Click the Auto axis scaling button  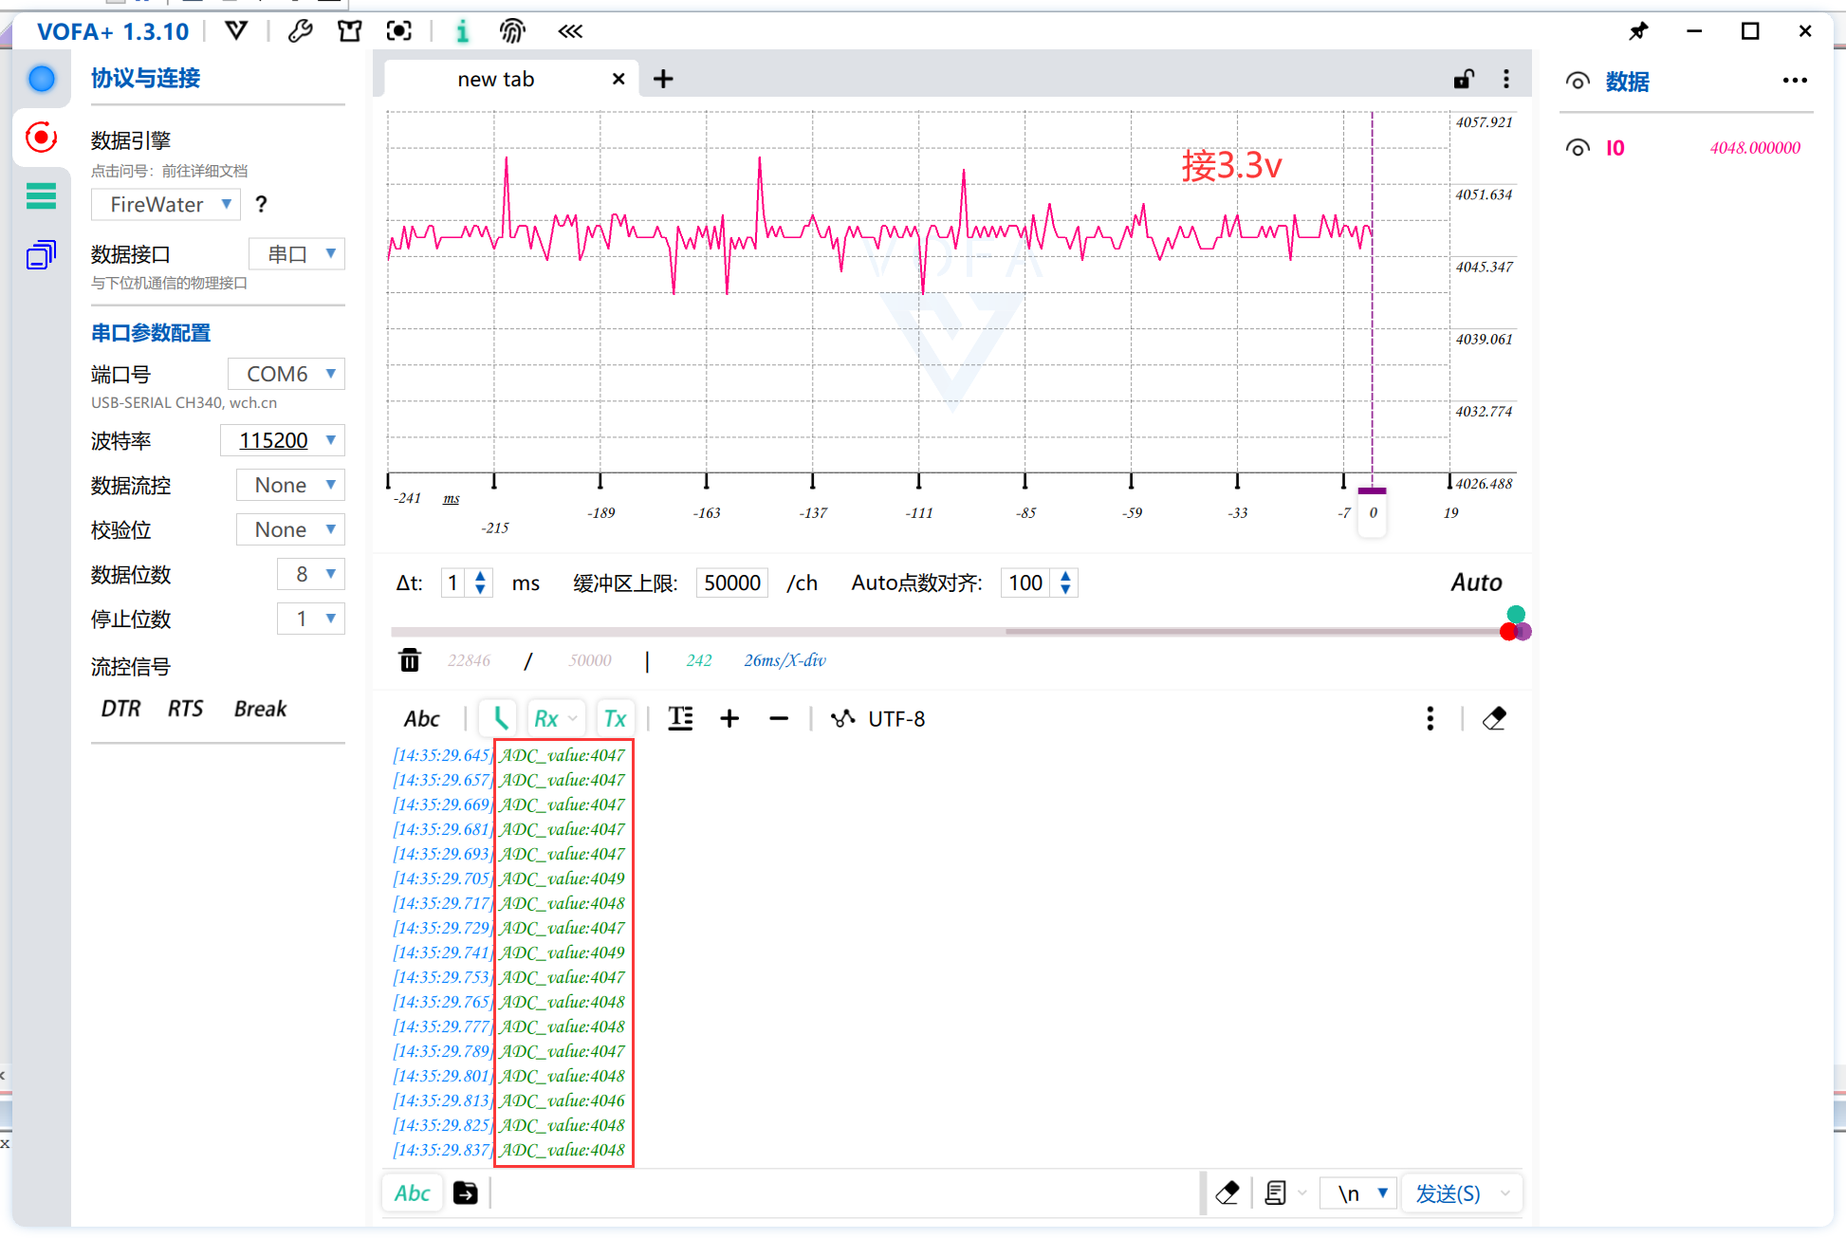tap(1476, 583)
